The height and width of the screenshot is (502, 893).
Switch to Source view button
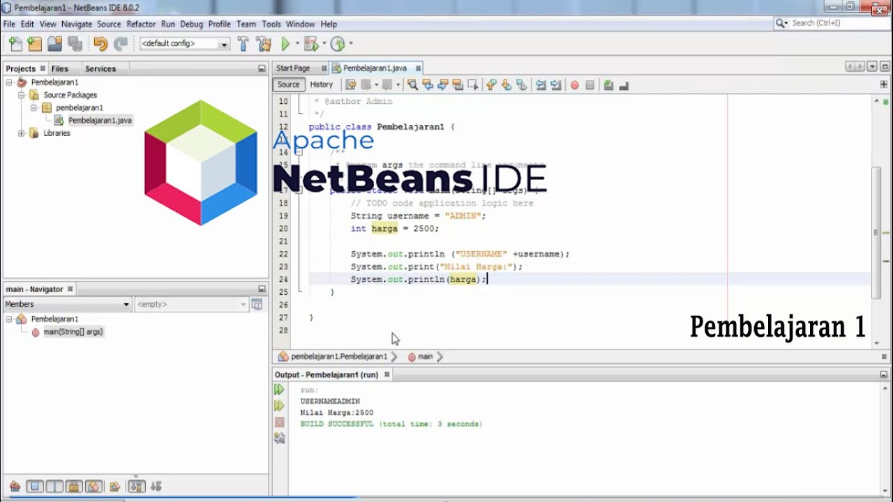288,84
